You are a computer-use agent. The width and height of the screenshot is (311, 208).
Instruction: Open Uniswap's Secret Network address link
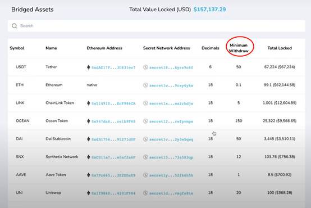coord(171,193)
